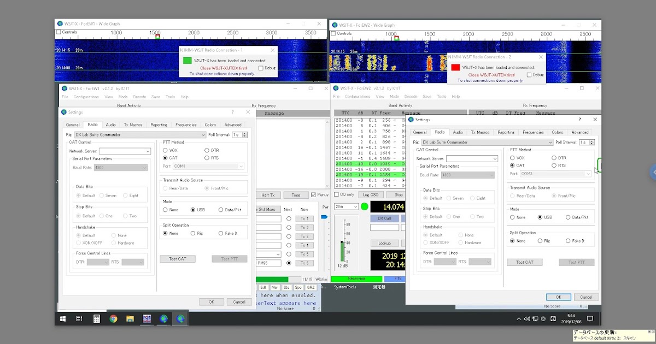Open File Explorer from the taskbar

(130, 319)
